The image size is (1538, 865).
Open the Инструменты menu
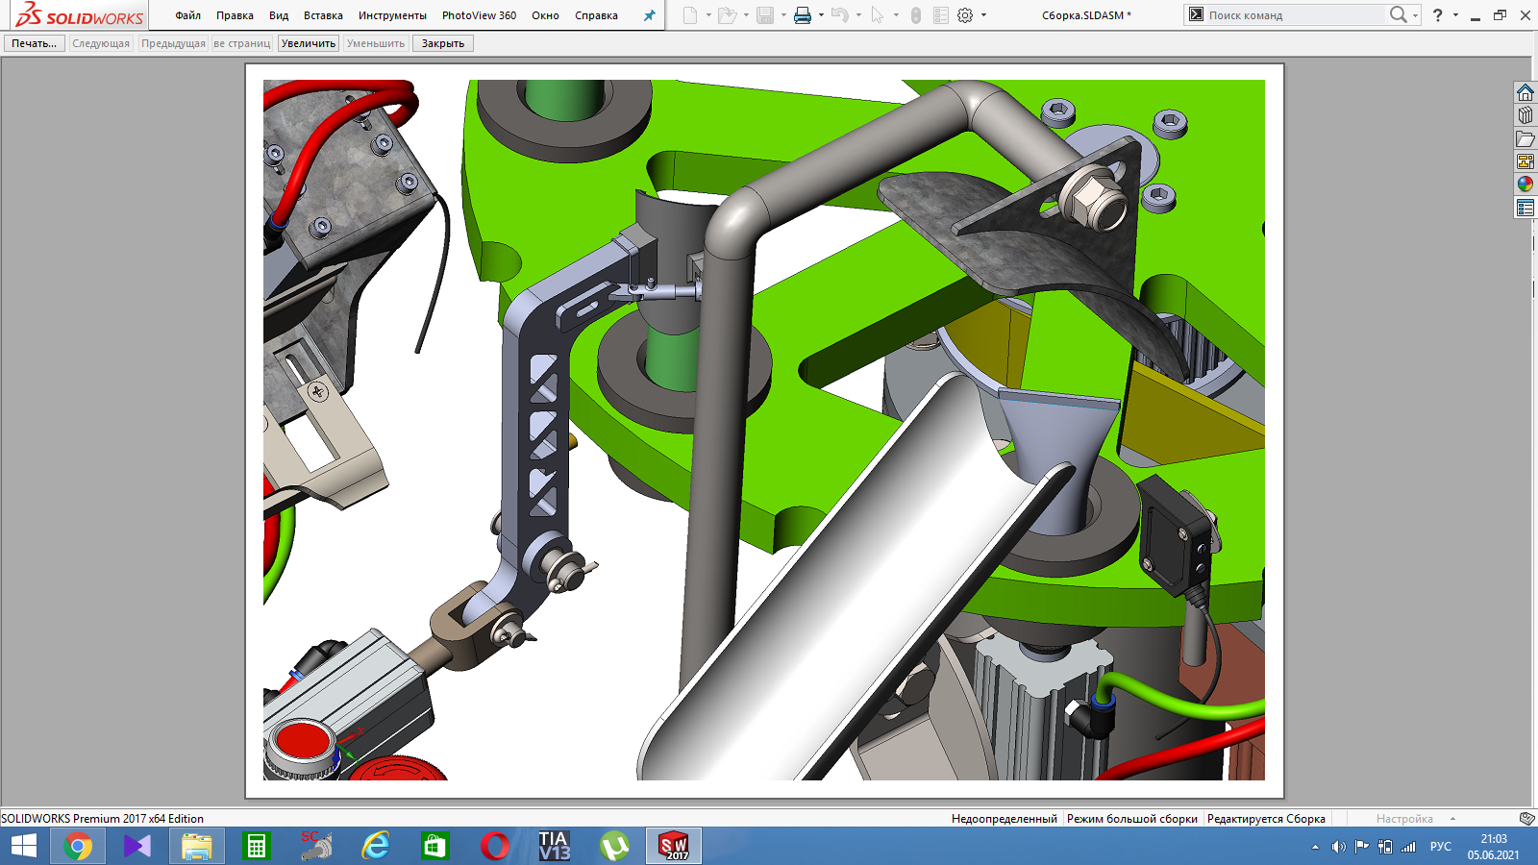[x=392, y=15]
